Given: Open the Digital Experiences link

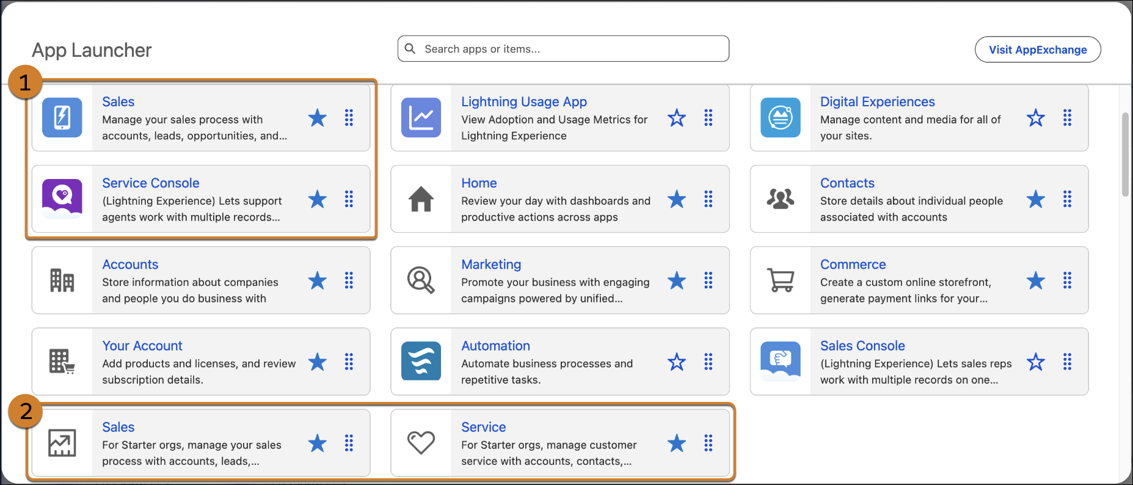Looking at the screenshot, I should click(x=877, y=101).
